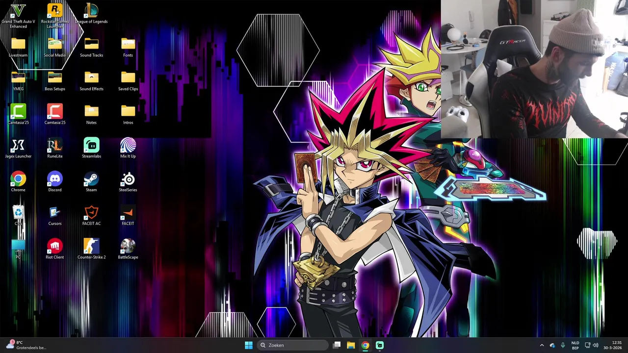Launch Counter-Strike 2 shortcut

(91, 249)
